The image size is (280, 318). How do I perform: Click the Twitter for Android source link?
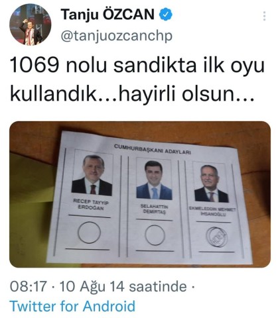click(x=72, y=306)
